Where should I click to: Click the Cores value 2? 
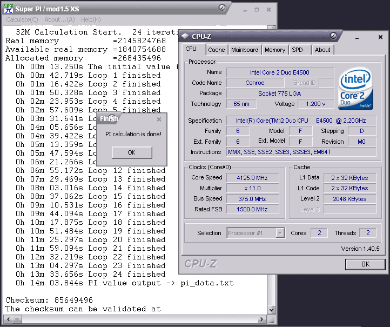(x=319, y=233)
